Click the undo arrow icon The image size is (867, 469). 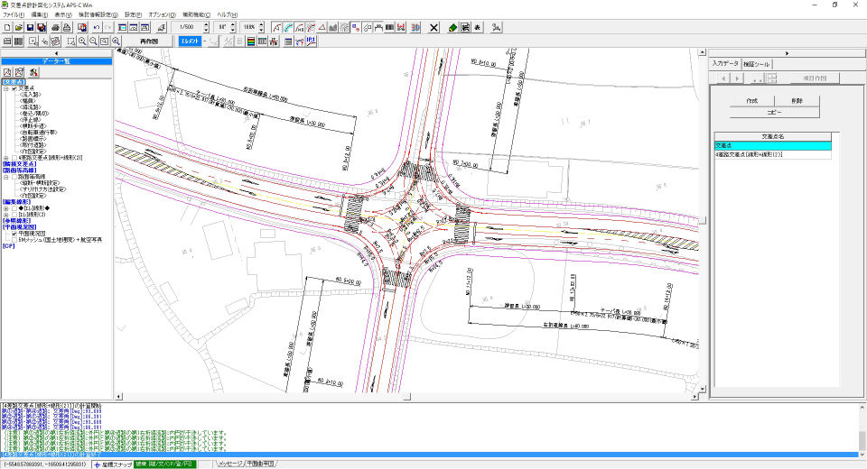coord(97,27)
